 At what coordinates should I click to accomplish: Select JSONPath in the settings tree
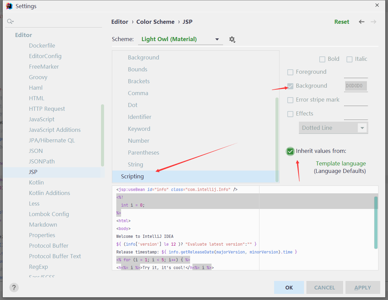tap(42, 161)
